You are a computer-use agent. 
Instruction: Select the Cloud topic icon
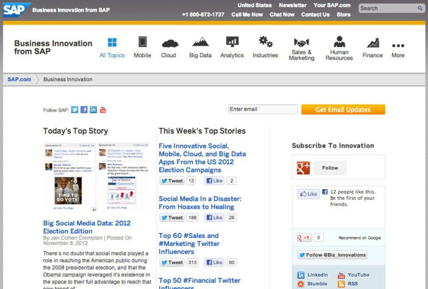pyautogui.click(x=170, y=43)
